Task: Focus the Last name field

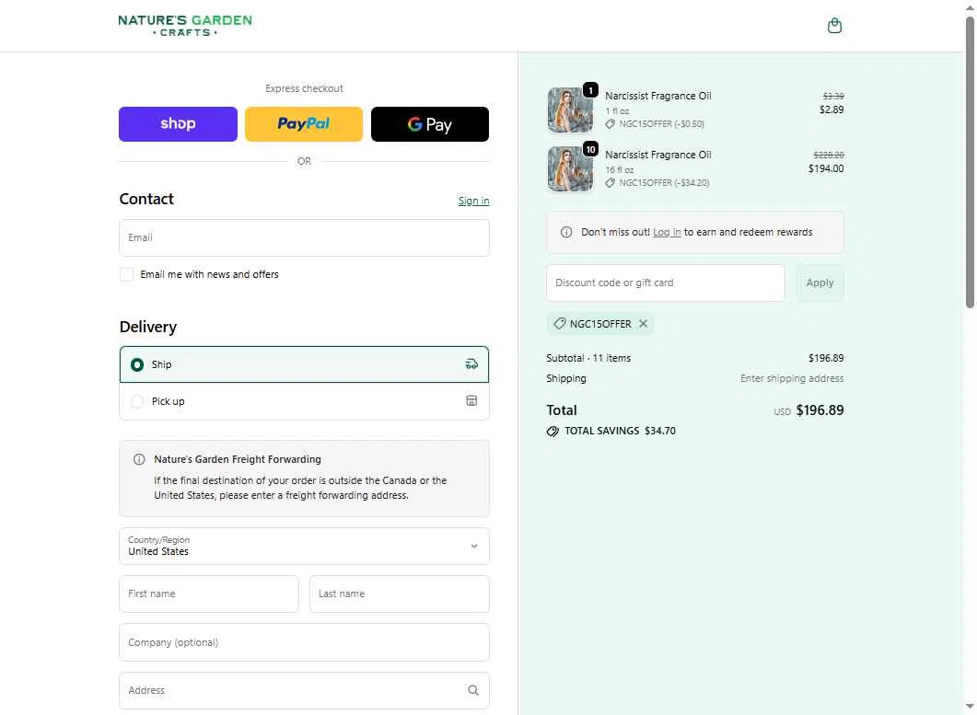Action: [x=400, y=594]
